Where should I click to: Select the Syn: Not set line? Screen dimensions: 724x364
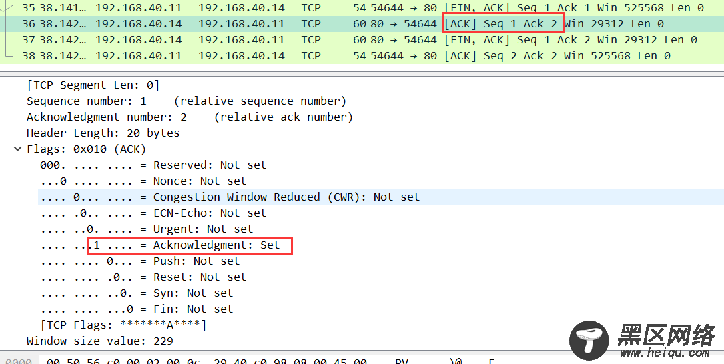137,293
